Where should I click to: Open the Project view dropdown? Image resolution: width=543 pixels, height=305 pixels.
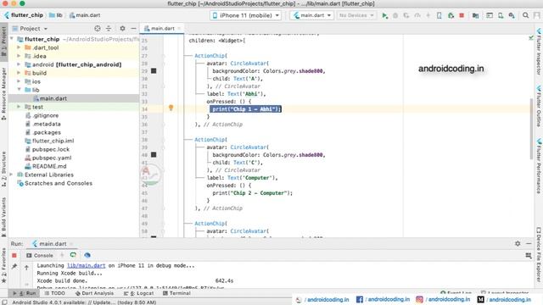click(30, 28)
